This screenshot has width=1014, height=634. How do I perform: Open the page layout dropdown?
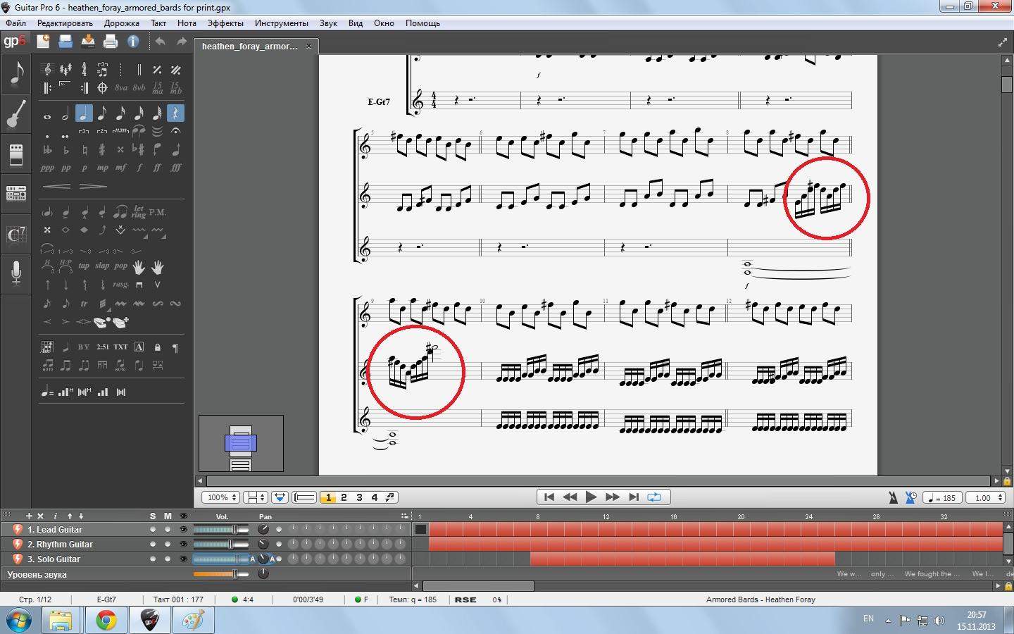point(255,497)
